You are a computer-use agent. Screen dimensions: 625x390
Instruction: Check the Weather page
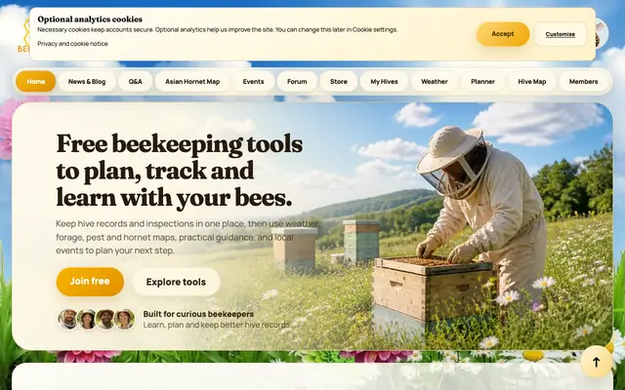(435, 82)
